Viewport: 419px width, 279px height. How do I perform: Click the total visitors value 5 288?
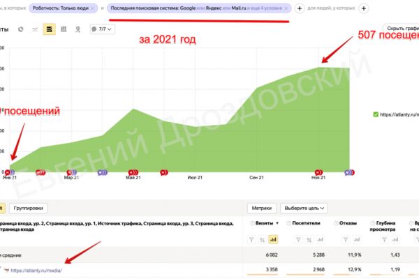318,255
